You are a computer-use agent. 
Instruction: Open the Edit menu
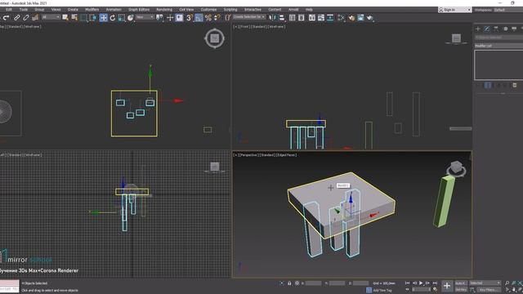[x=9, y=10]
